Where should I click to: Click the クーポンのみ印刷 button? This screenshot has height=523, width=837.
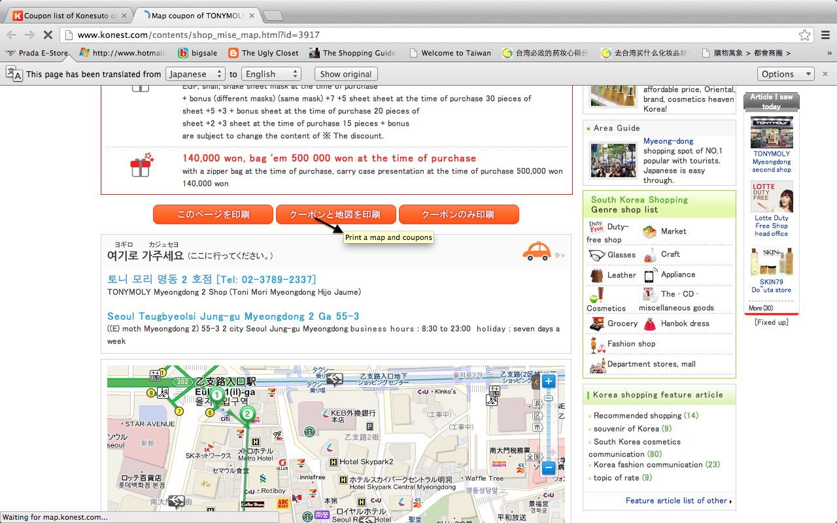coord(458,214)
